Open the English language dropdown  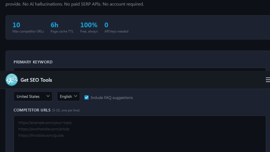[69, 96]
